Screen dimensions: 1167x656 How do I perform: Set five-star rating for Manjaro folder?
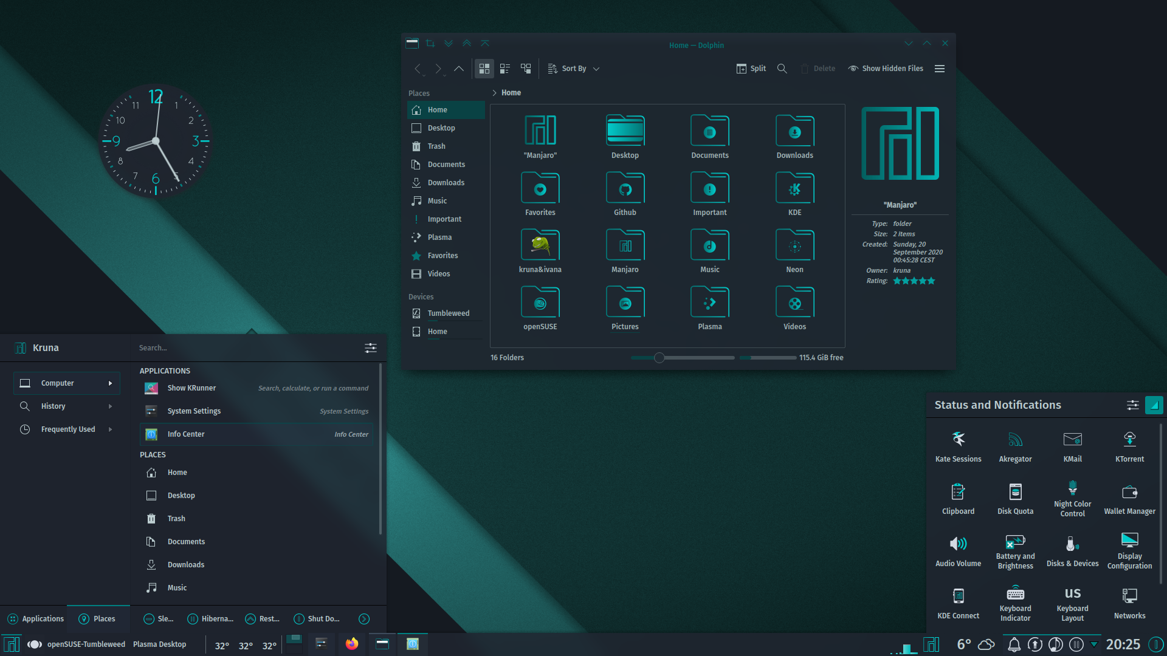pos(931,281)
